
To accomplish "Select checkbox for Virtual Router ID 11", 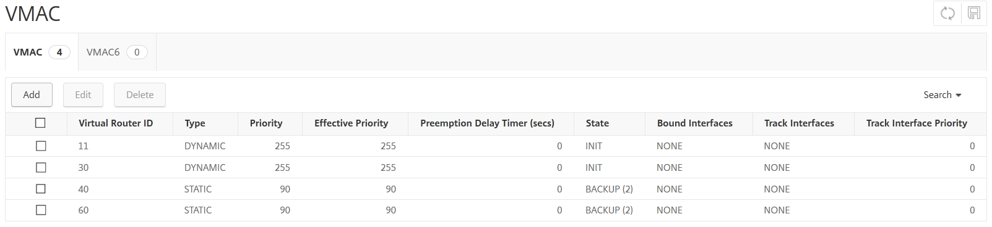I will [41, 146].
